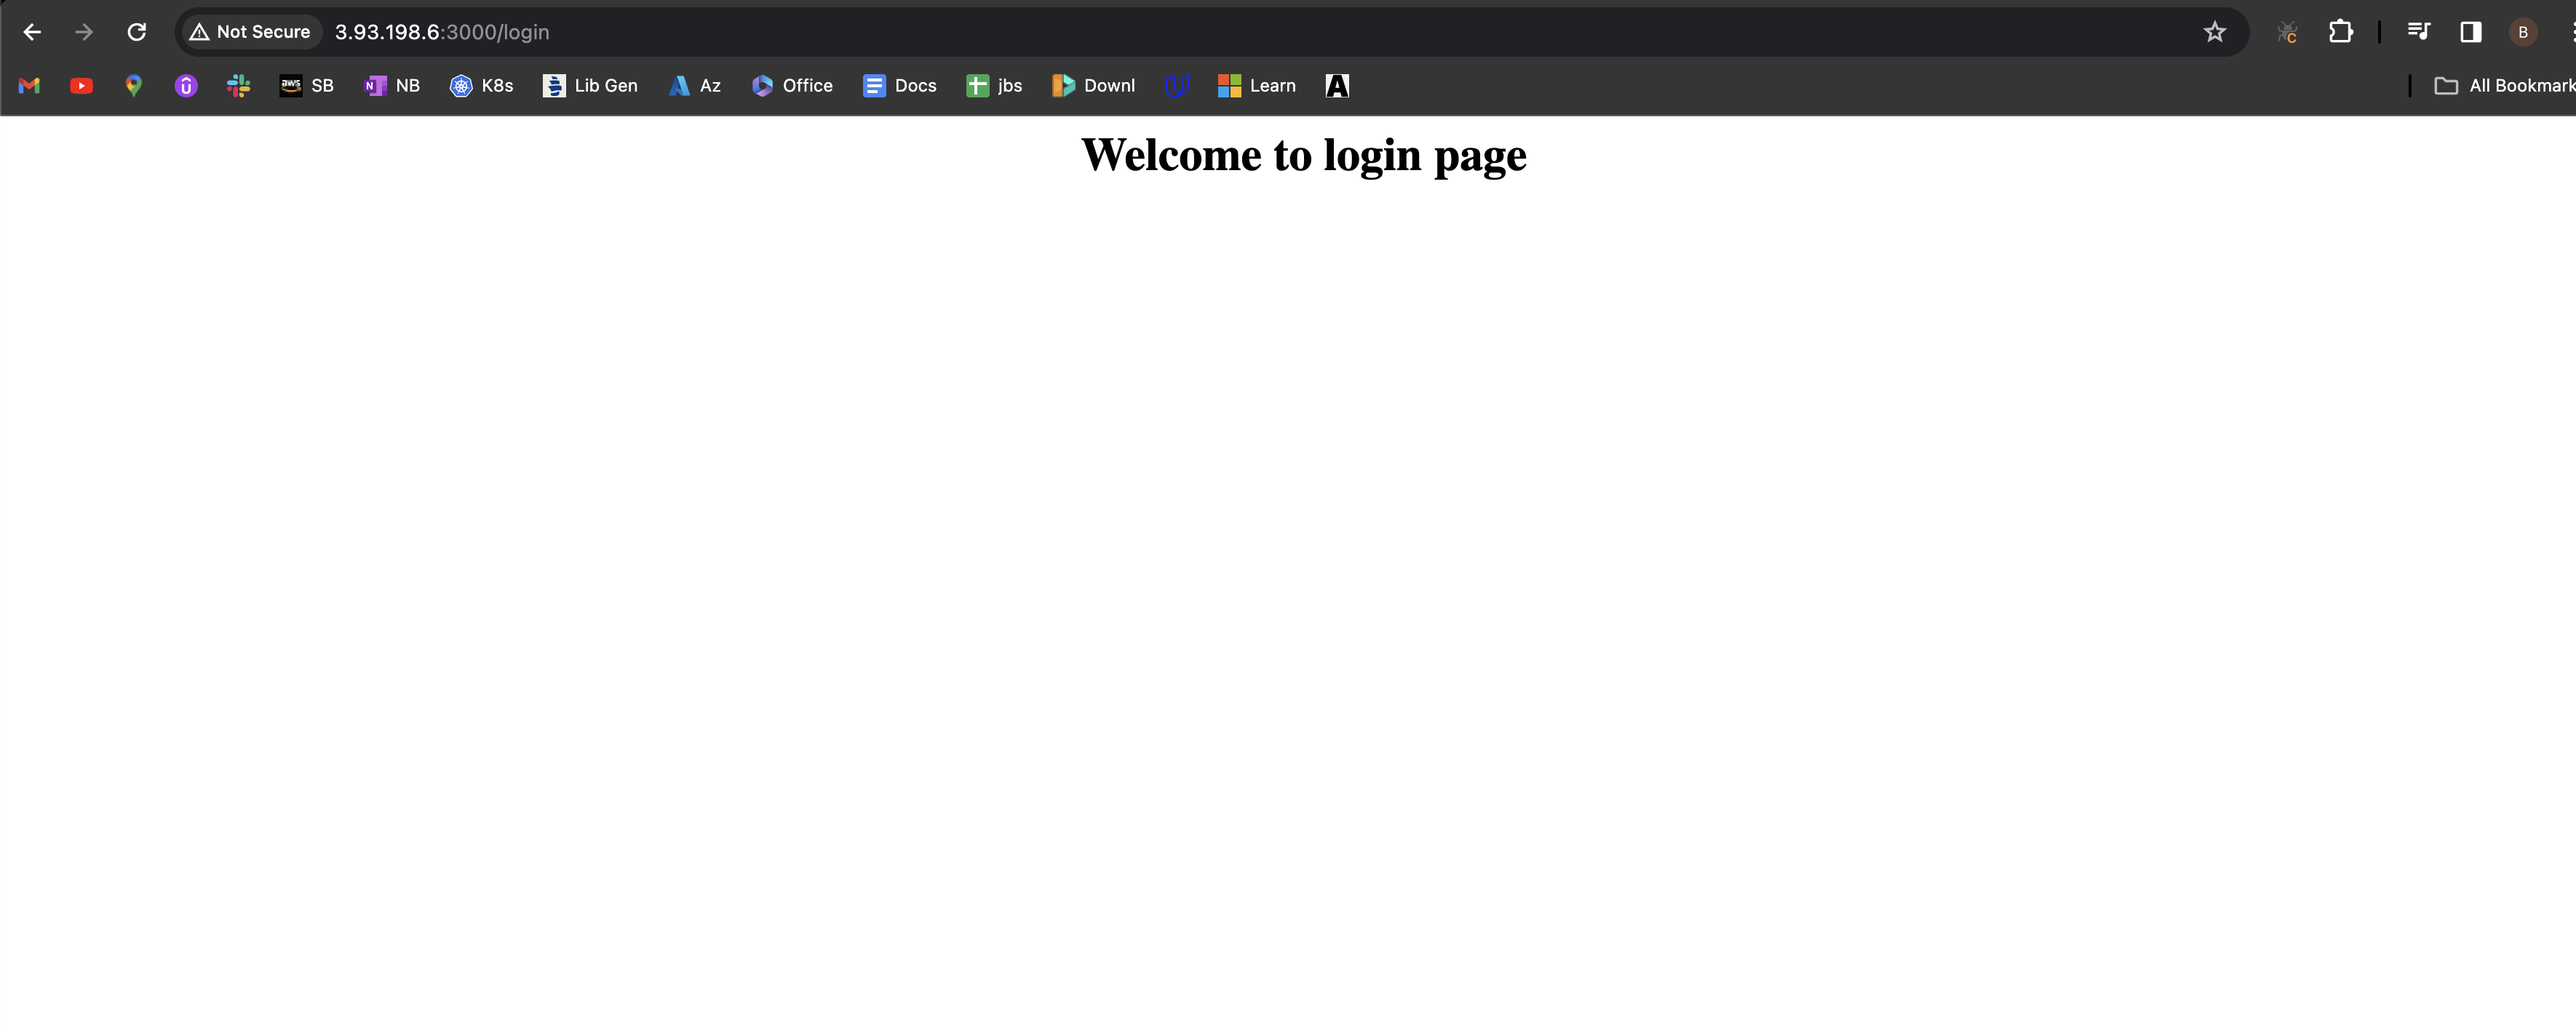2576x1031 pixels.
Task: Reload the current login page
Action: (x=137, y=32)
